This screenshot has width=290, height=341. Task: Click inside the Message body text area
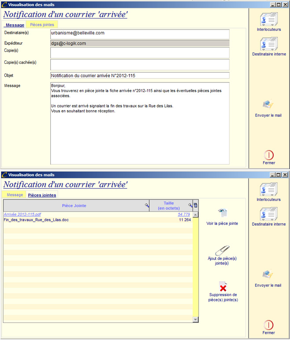[140, 132]
